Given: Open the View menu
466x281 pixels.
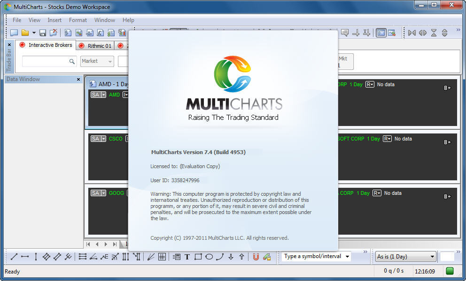Looking at the screenshot, I should pos(34,20).
